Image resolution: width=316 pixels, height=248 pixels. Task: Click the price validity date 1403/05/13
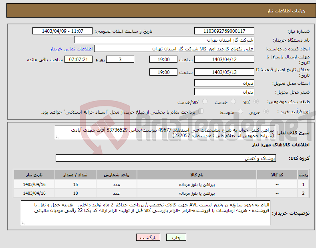(224, 72)
